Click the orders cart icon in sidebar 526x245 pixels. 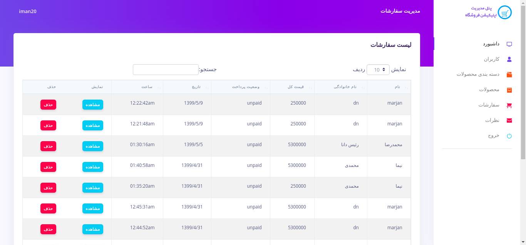pos(509,105)
